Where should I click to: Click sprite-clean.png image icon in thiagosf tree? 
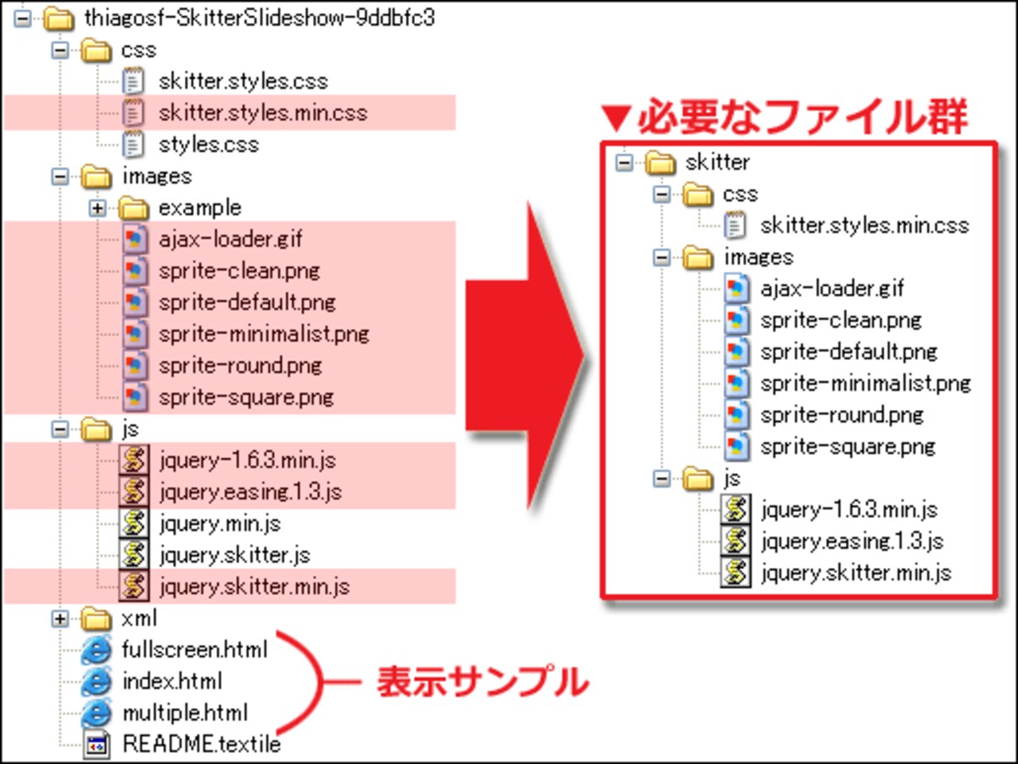pyautogui.click(x=133, y=271)
